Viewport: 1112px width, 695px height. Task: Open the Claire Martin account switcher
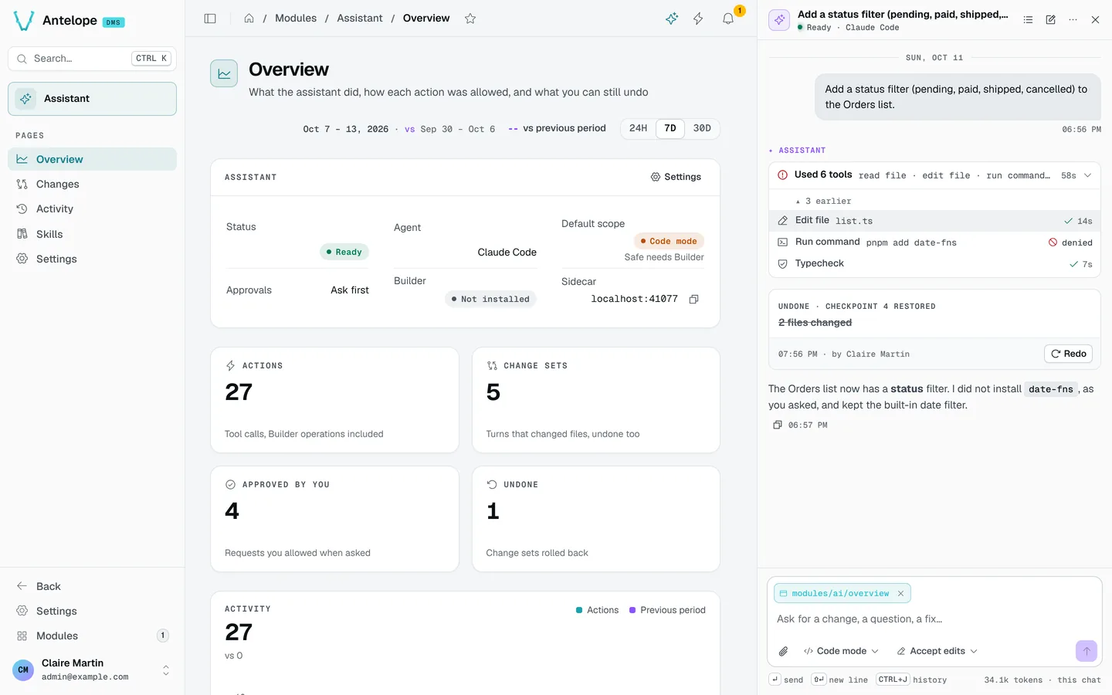pyautogui.click(x=92, y=670)
